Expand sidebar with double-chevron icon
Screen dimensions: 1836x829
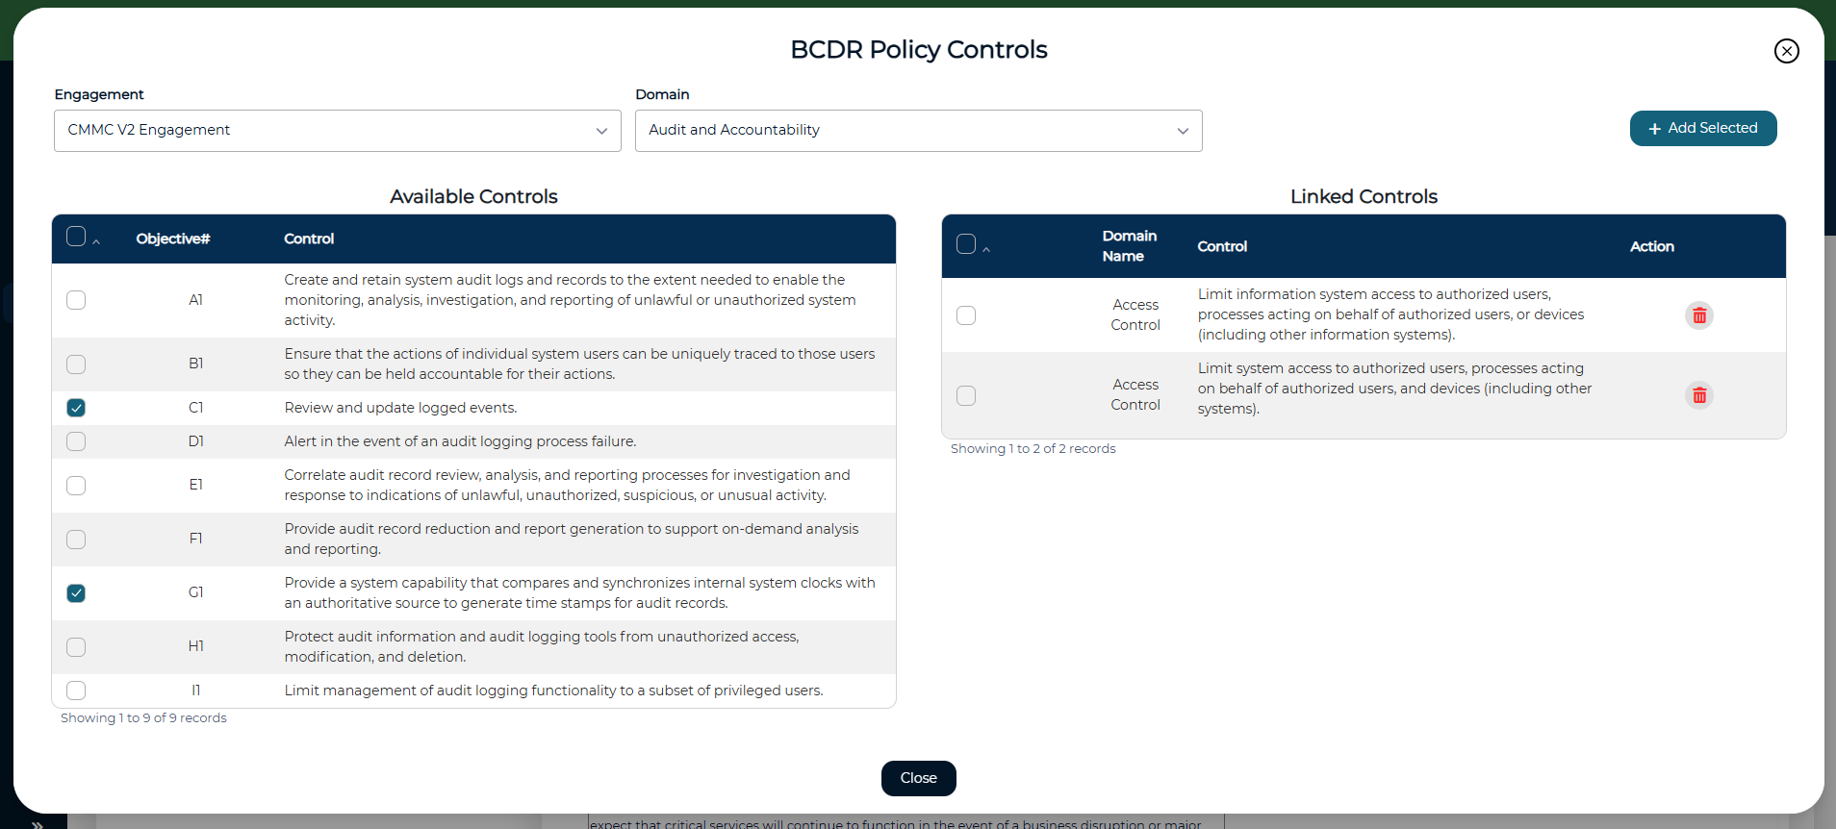(37, 824)
